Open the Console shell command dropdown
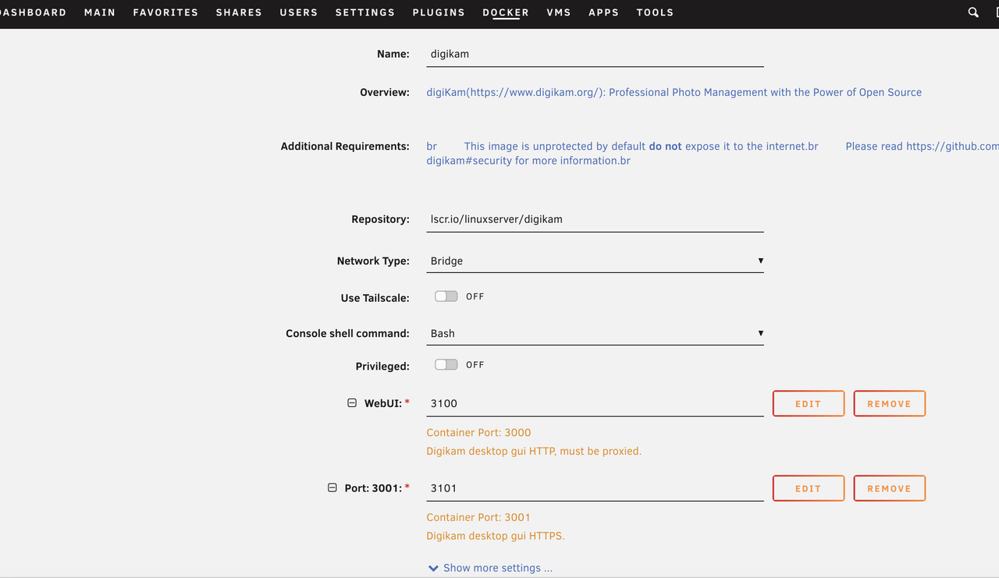Screen dimensions: 999x578 pos(595,333)
